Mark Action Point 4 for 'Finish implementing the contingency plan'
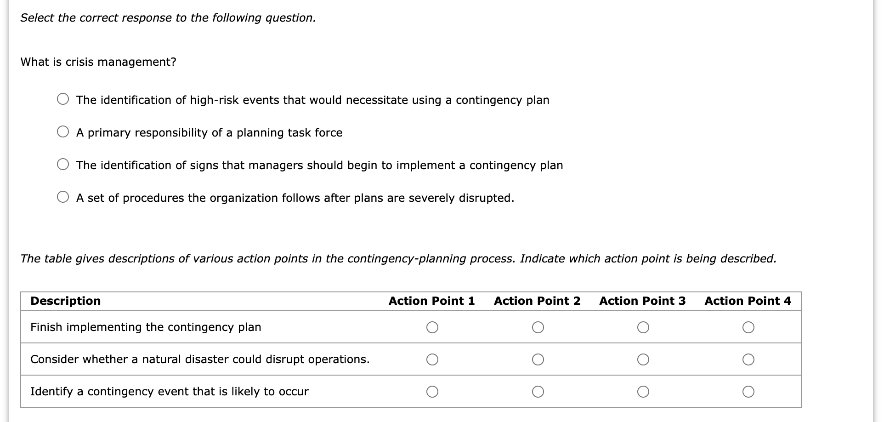 (749, 327)
